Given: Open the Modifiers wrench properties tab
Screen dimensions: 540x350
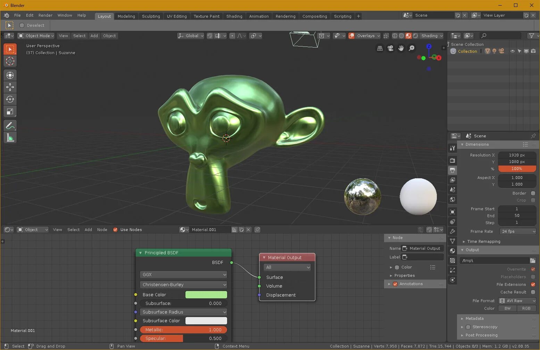Looking at the screenshot, I should [452, 231].
